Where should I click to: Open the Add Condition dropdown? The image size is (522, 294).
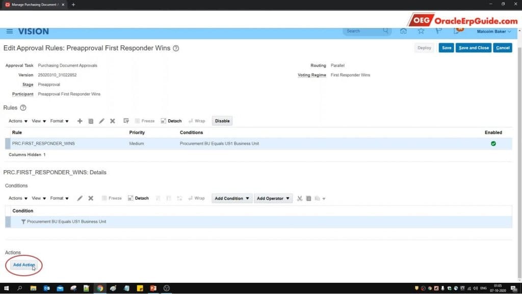click(x=232, y=198)
